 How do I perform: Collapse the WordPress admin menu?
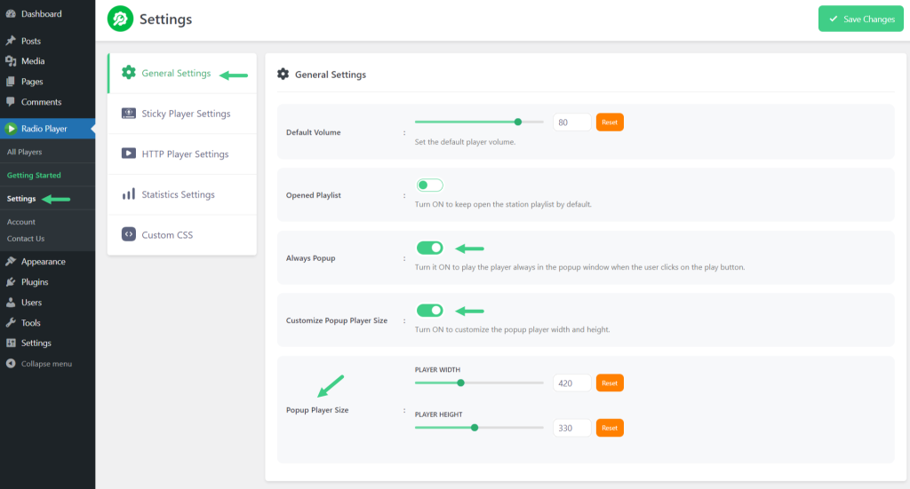39,364
